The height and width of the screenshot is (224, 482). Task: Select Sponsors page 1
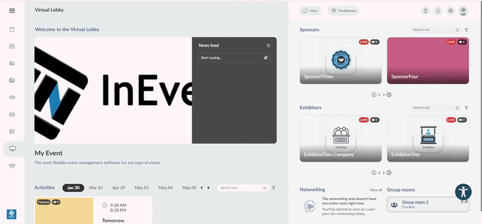pos(379,95)
